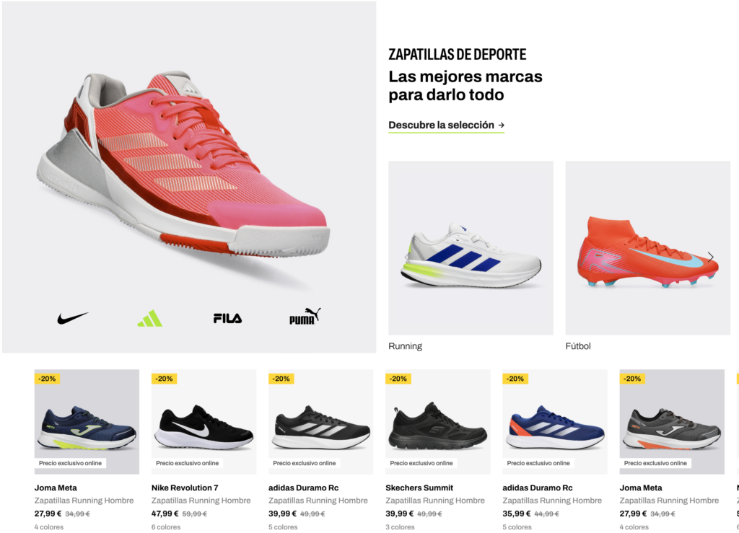The height and width of the screenshot is (533, 739).
Task: Open Skechers Summit product title
Action: [419, 488]
